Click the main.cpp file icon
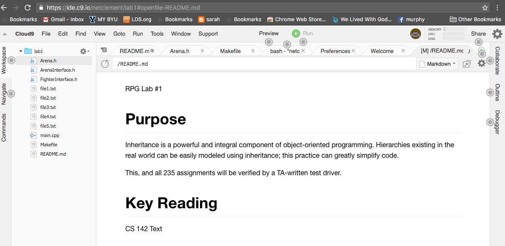This screenshot has width=505, height=246. coord(33,135)
